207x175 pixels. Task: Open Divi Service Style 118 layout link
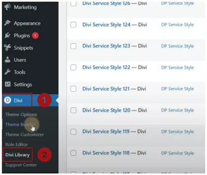tap(106, 153)
